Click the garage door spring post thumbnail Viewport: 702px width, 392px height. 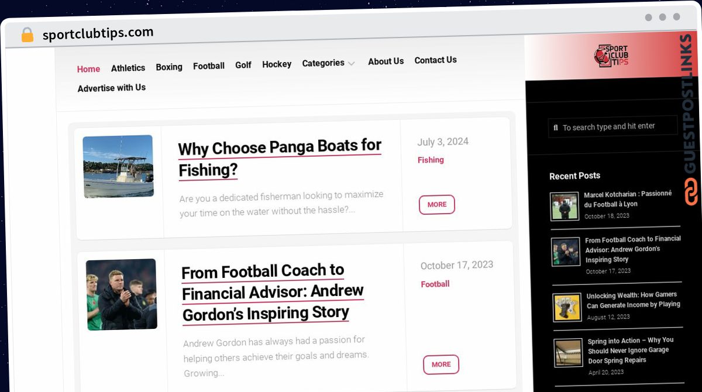click(x=568, y=353)
